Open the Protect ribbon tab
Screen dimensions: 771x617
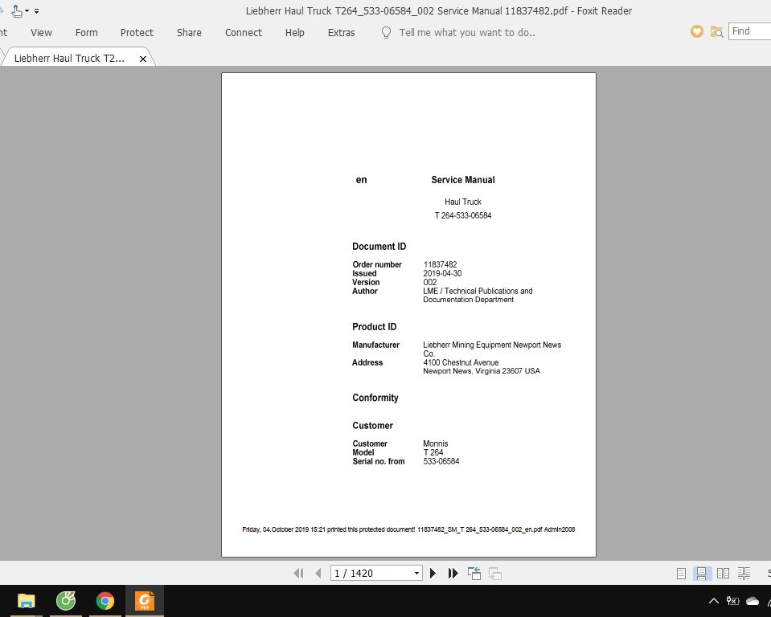click(x=137, y=32)
